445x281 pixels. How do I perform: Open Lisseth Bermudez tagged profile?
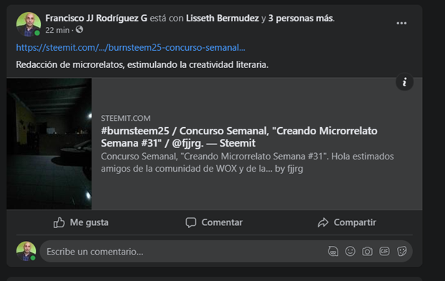tap(222, 18)
